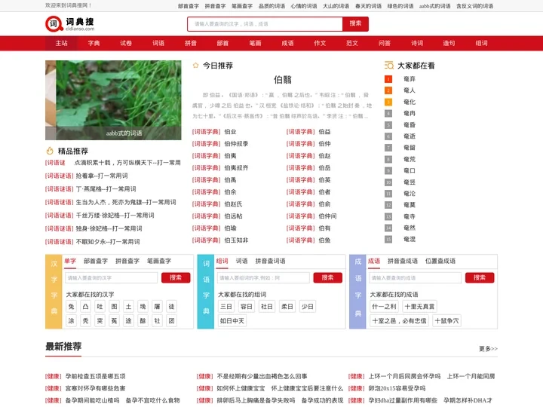Click the 十鼠争穴 idiom tag

click(446, 321)
